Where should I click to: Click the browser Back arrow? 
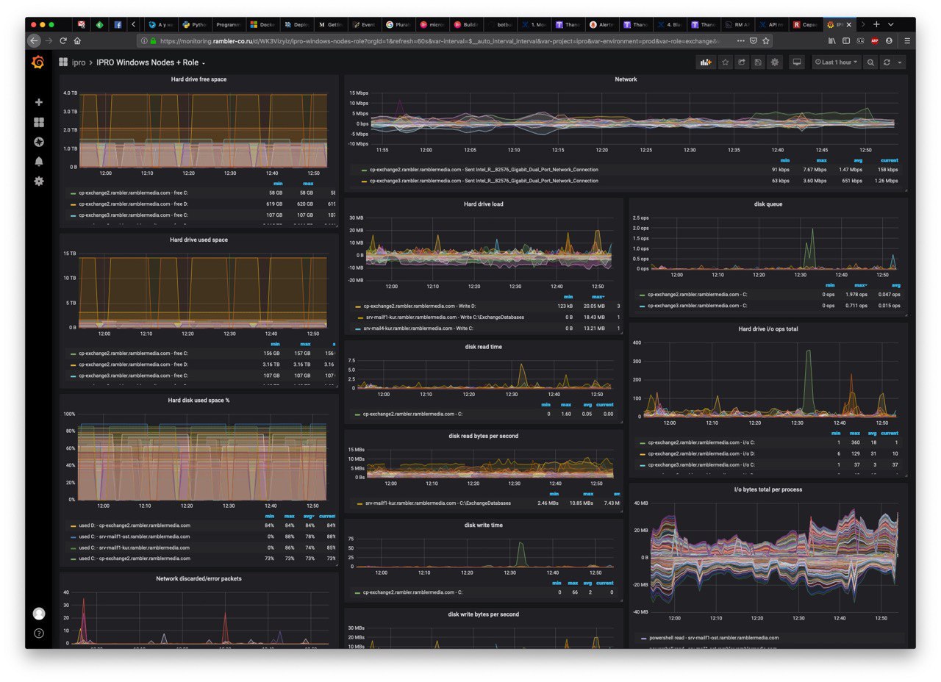click(x=34, y=41)
